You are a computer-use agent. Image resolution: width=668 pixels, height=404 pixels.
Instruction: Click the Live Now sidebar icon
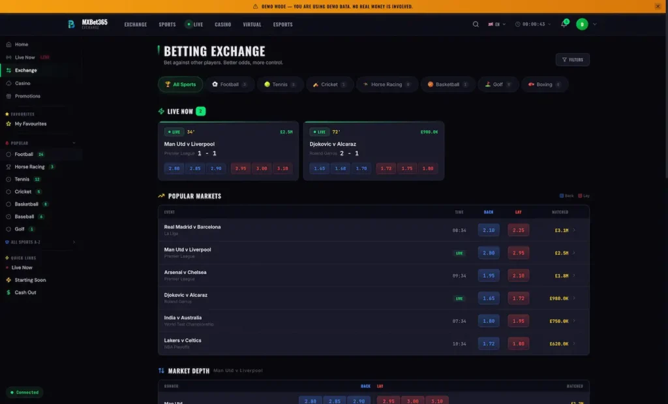coord(8,57)
